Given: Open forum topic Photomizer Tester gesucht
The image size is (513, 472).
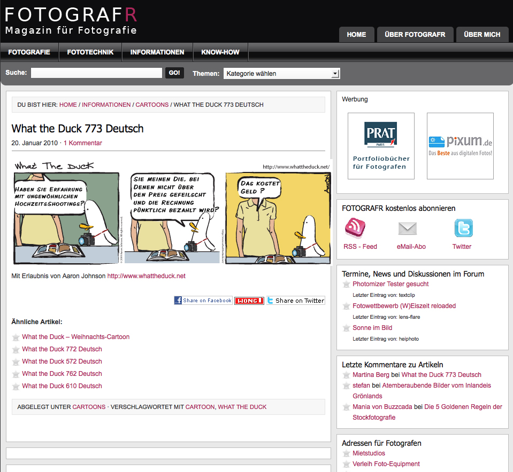Looking at the screenshot, I should [x=391, y=284].
